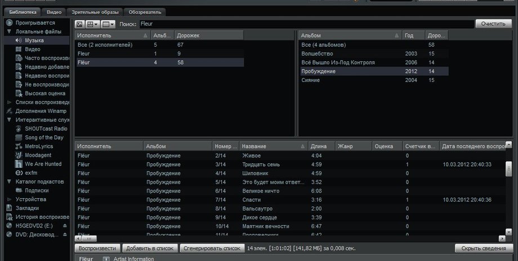
Task: Click the Поиск search field containing Fleur
Action: point(304,24)
